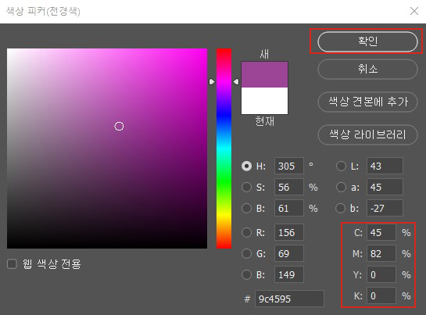Click the M magenta field showing 82
The height and width of the screenshot is (315, 426).
(381, 253)
